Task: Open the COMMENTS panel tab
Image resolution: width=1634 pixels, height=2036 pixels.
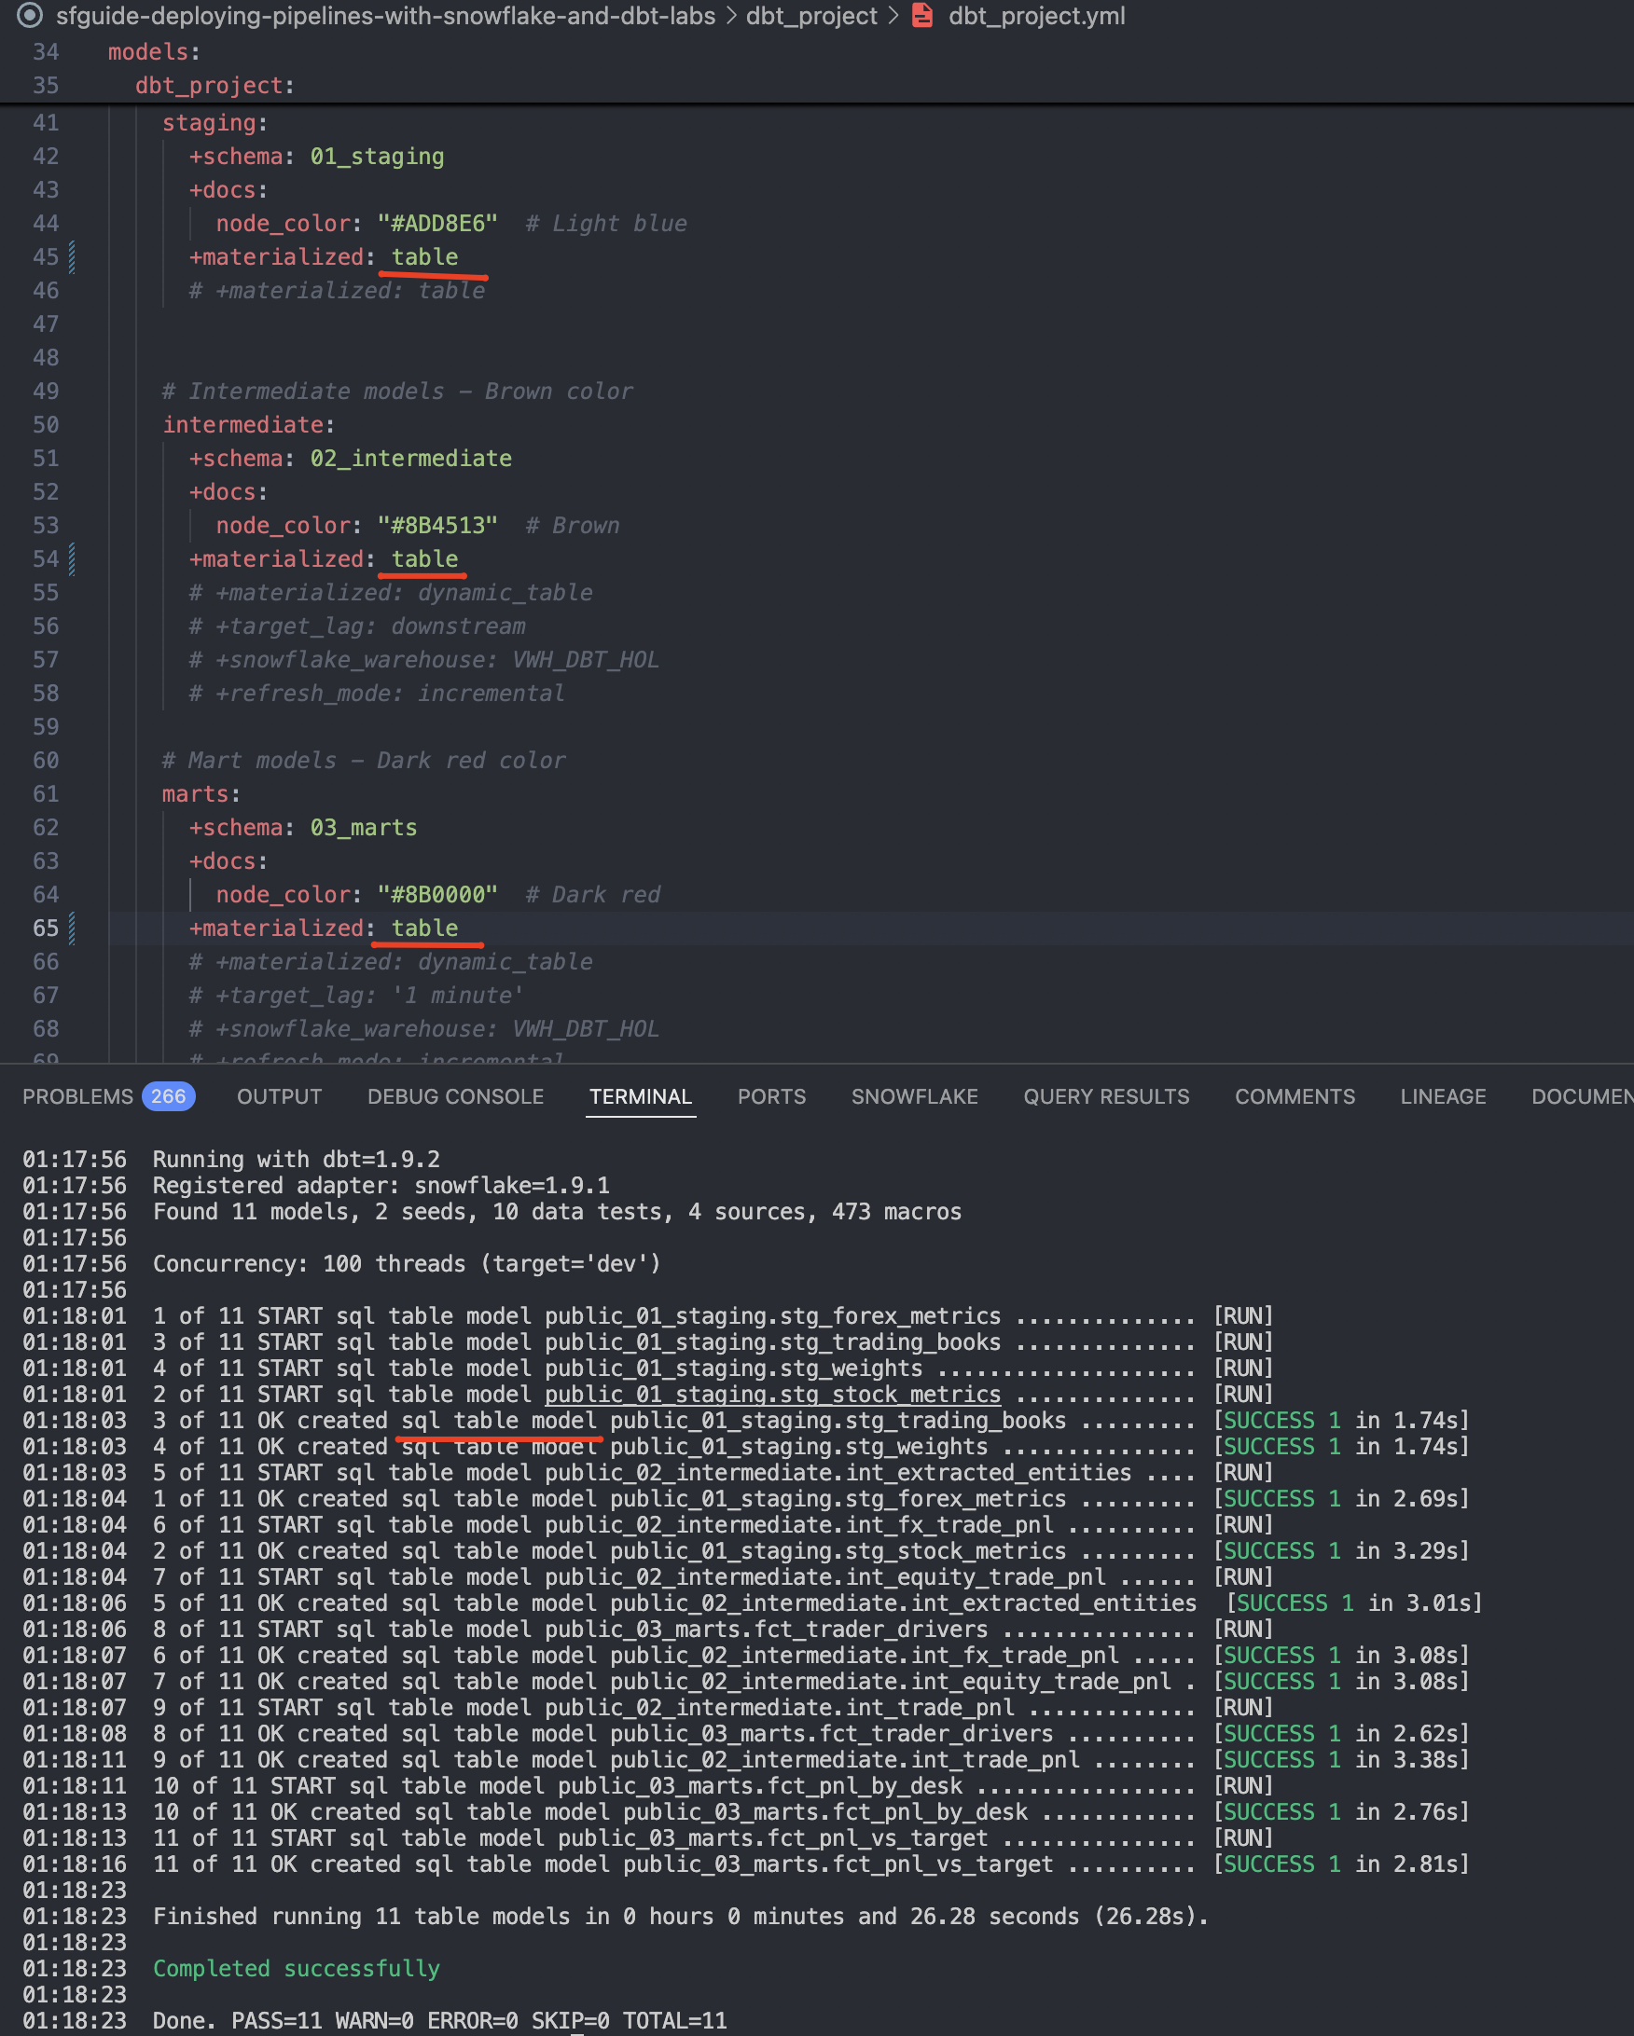Action: 1294,1096
